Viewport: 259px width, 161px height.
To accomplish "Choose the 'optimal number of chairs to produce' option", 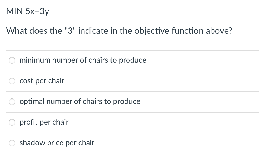I will pos(12,102).
